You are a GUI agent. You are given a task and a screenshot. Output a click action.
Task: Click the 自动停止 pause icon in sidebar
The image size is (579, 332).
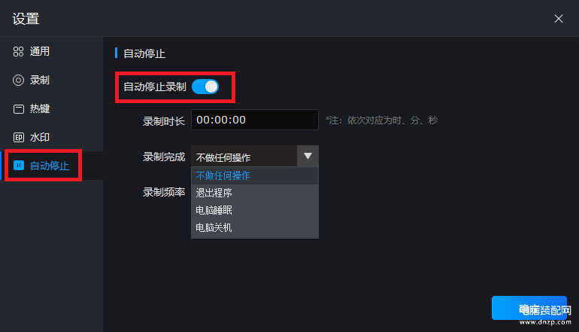point(19,166)
